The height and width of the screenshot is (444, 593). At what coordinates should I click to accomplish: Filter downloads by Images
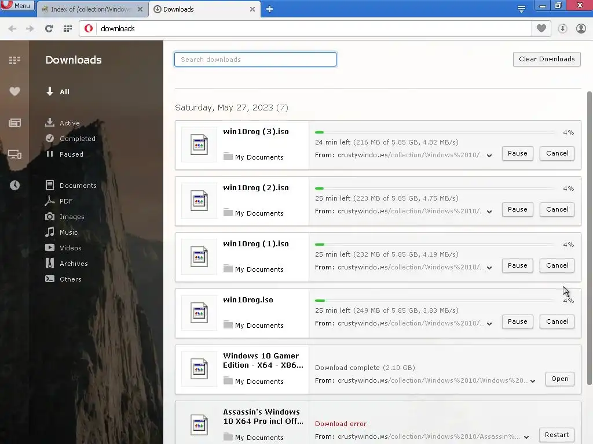(x=65, y=217)
